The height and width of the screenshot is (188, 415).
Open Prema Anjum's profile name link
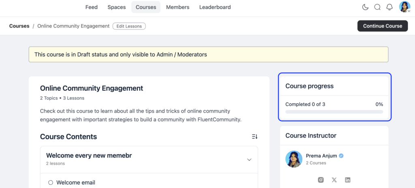(x=321, y=156)
